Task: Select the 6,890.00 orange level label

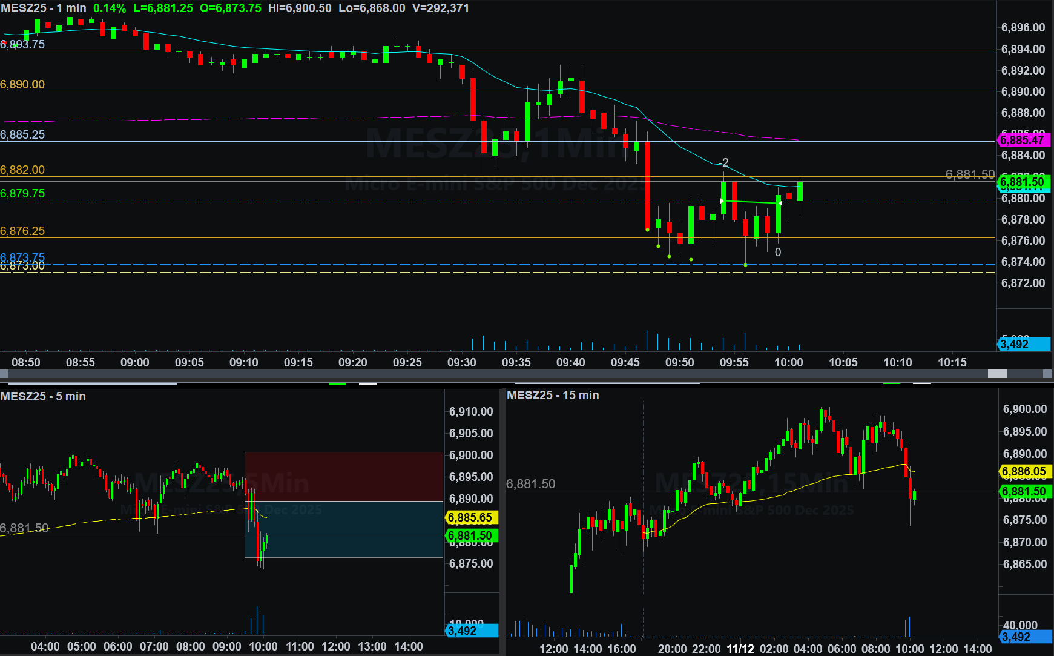Action: pos(22,84)
